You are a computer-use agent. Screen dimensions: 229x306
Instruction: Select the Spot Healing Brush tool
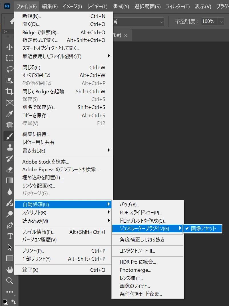tap(9, 125)
